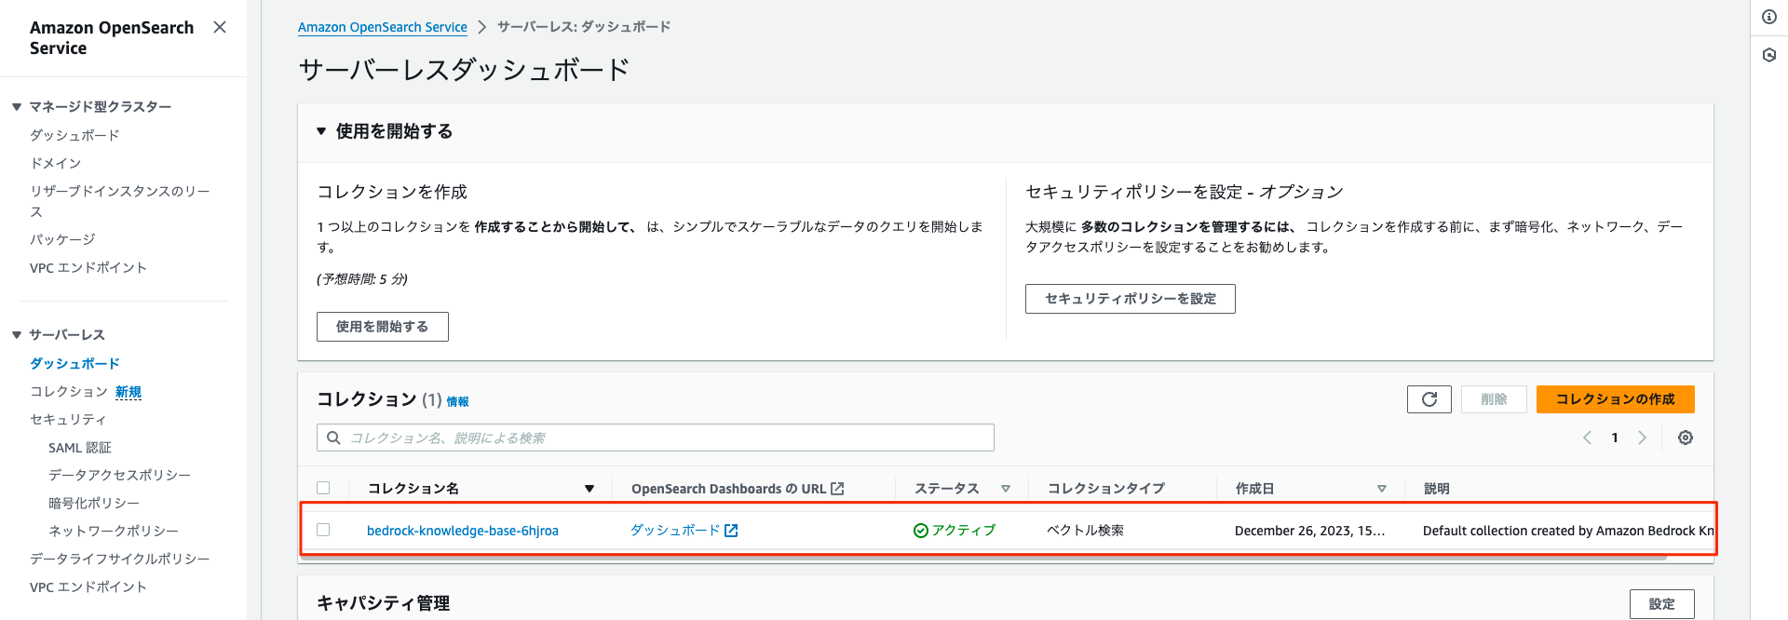Open データライフサイクルポリシー in the sidebar

point(119,559)
